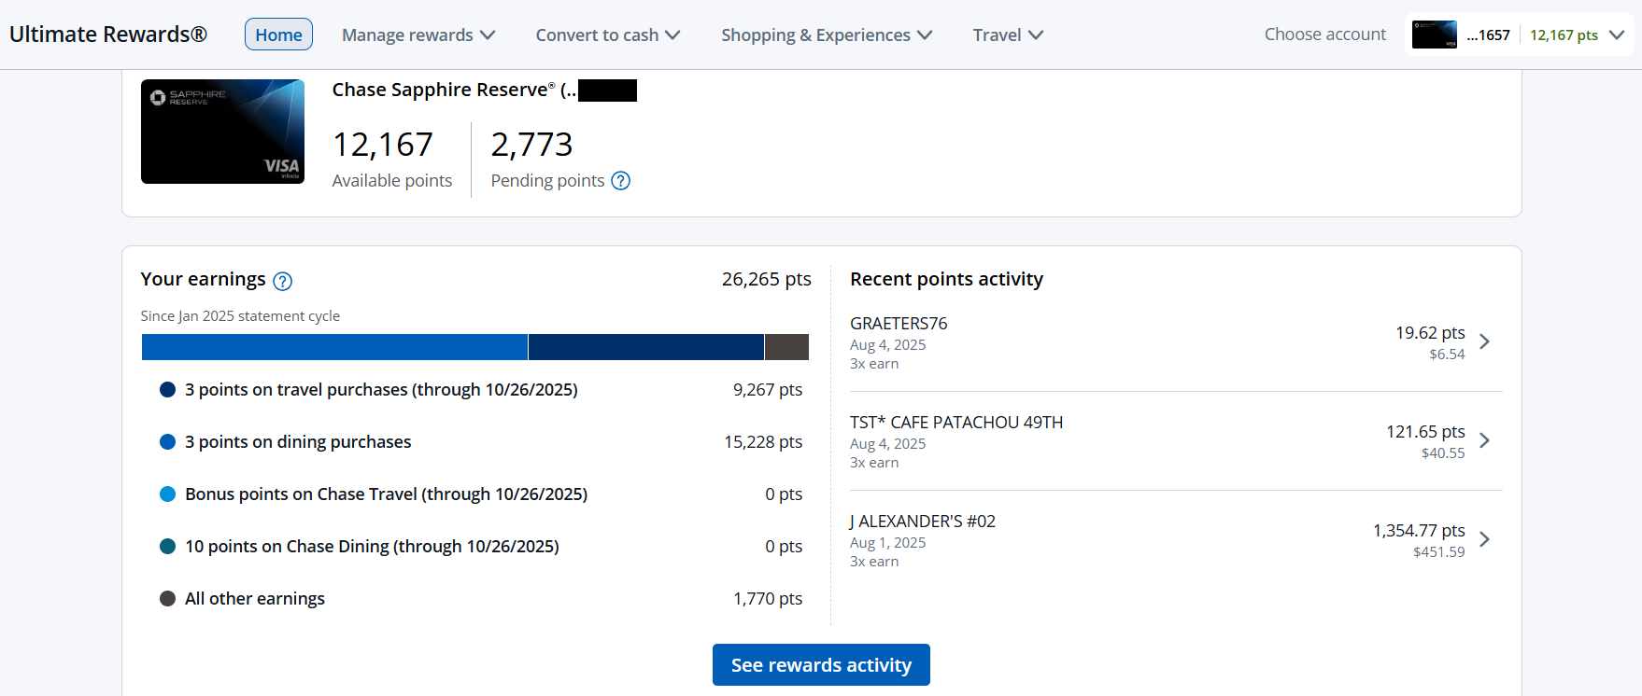Expand Shopping & Experiences menu
1642x696 pixels.
pyautogui.click(x=826, y=35)
